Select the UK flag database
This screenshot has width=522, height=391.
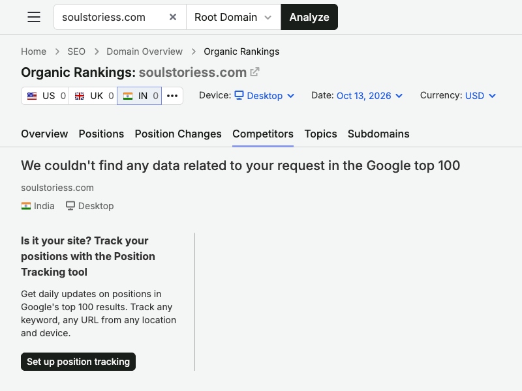click(93, 96)
